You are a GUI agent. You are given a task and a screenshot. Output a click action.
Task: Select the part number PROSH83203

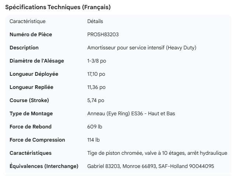pyautogui.click(x=103, y=34)
